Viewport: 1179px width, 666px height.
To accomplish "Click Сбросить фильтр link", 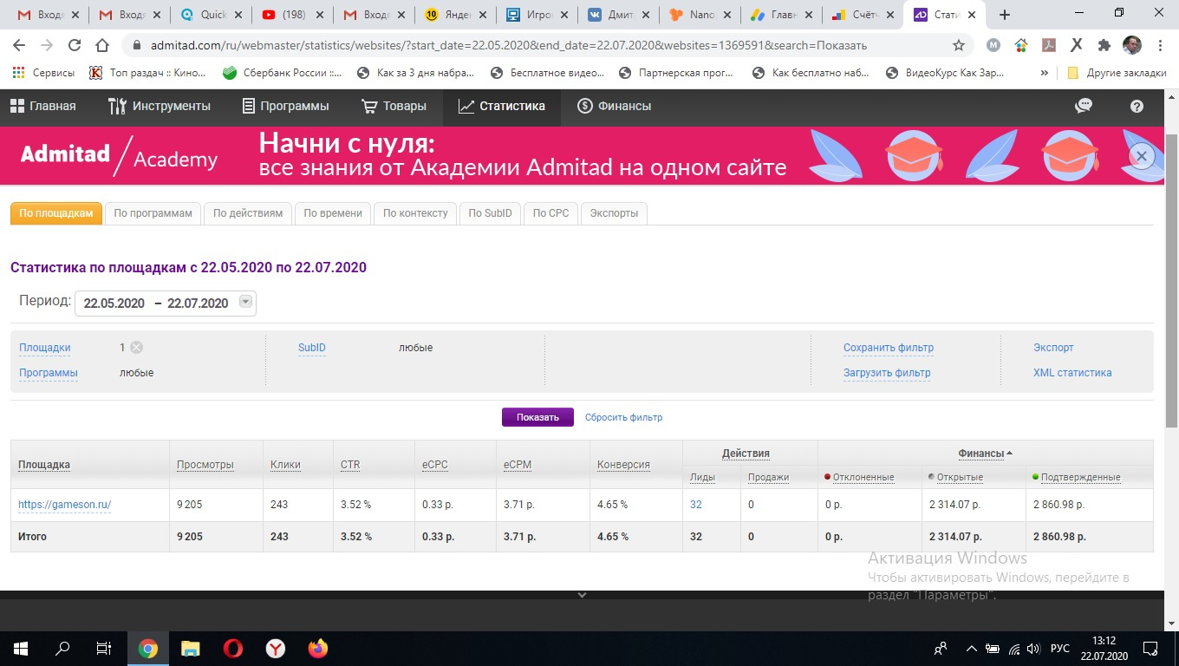I will [623, 417].
